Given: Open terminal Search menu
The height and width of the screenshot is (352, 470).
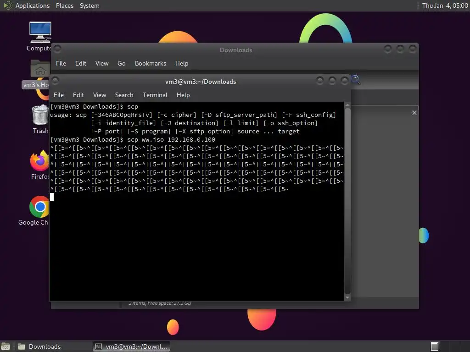Looking at the screenshot, I should tap(124, 95).
